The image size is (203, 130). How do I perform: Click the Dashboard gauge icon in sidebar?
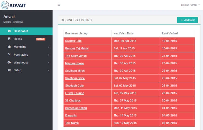coord(9,31)
